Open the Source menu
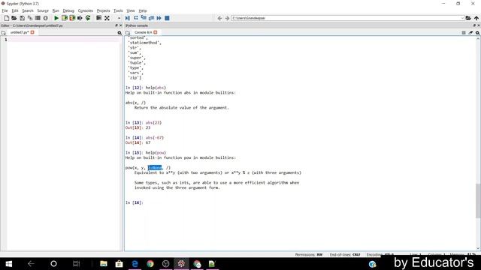 pyautogui.click(x=43, y=10)
